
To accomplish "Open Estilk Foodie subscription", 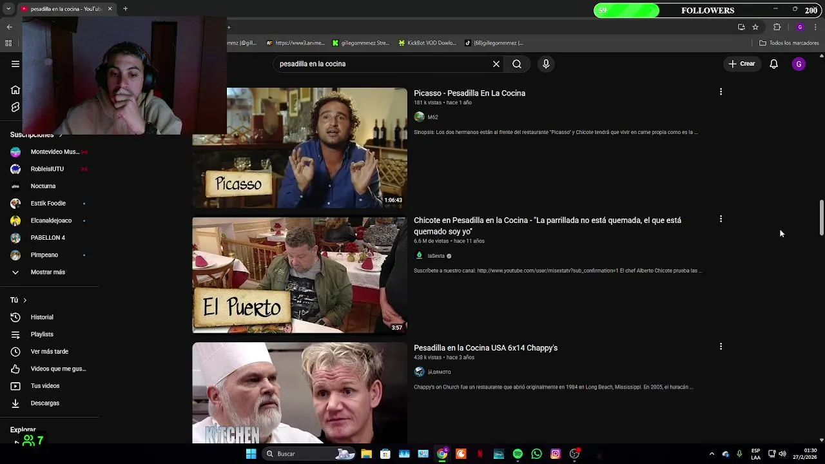I will tap(49, 203).
